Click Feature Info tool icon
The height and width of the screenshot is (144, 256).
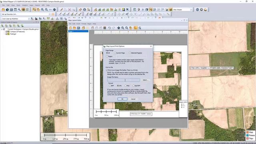pyautogui.click(x=84, y=10)
